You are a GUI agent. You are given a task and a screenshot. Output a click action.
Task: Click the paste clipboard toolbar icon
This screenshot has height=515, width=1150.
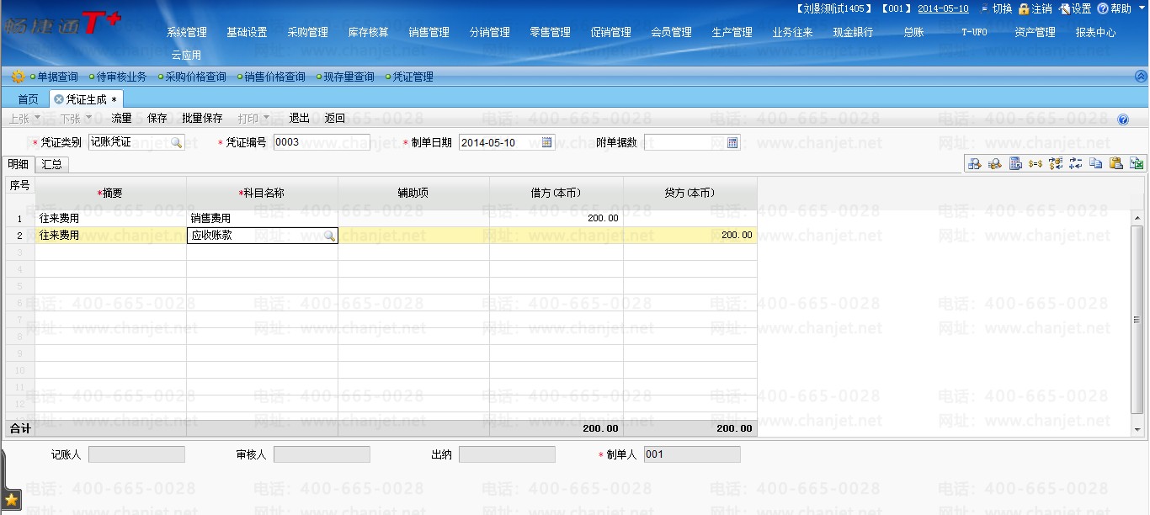pyautogui.click(x=1116, y=164)
